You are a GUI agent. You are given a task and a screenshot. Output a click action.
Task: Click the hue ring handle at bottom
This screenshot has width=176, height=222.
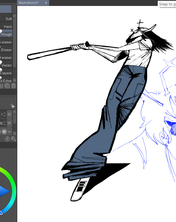(1, 213)
